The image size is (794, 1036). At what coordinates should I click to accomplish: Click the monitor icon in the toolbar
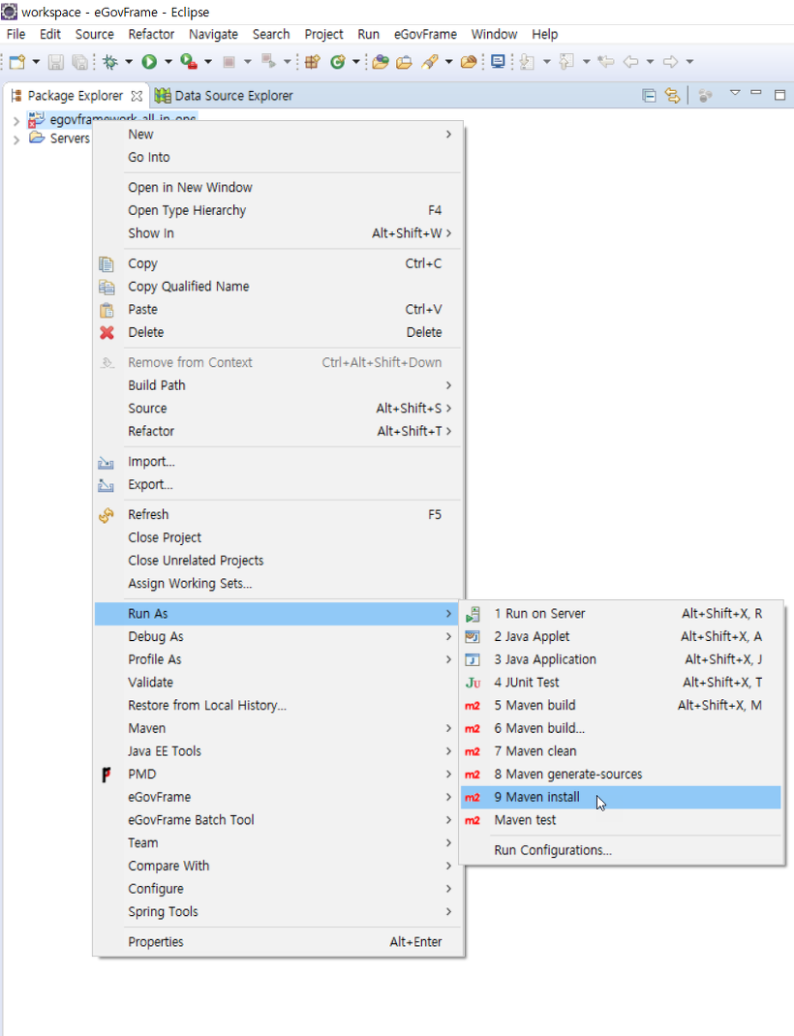498,62
